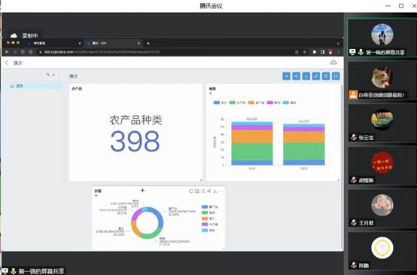
Task: Click the blue fullscreen expand toolbar icon
Action: (x=316, y=76)
